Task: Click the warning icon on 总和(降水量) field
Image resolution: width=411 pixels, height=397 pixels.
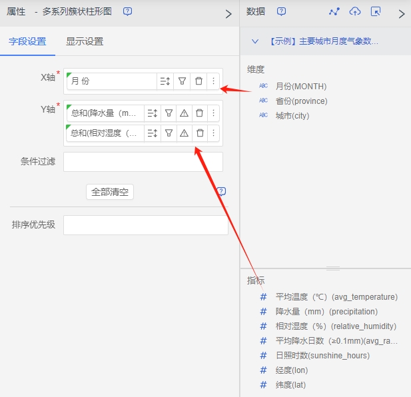Action: tap(184, 113)
